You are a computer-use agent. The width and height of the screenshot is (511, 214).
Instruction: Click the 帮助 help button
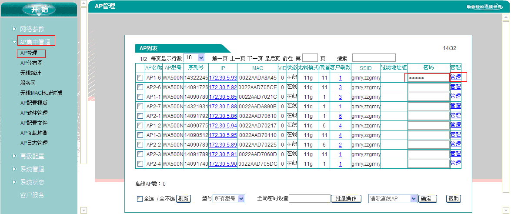click(453, 199)
